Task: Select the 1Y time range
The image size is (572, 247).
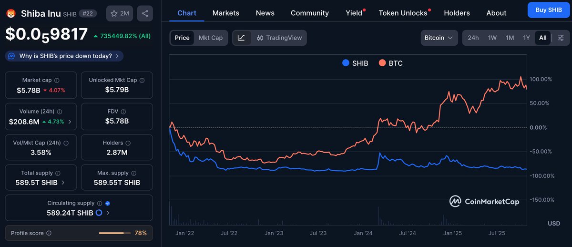Action: 527,38
